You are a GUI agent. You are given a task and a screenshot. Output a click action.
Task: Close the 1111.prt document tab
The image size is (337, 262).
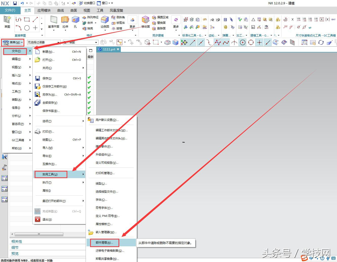(x=118, y=49)
